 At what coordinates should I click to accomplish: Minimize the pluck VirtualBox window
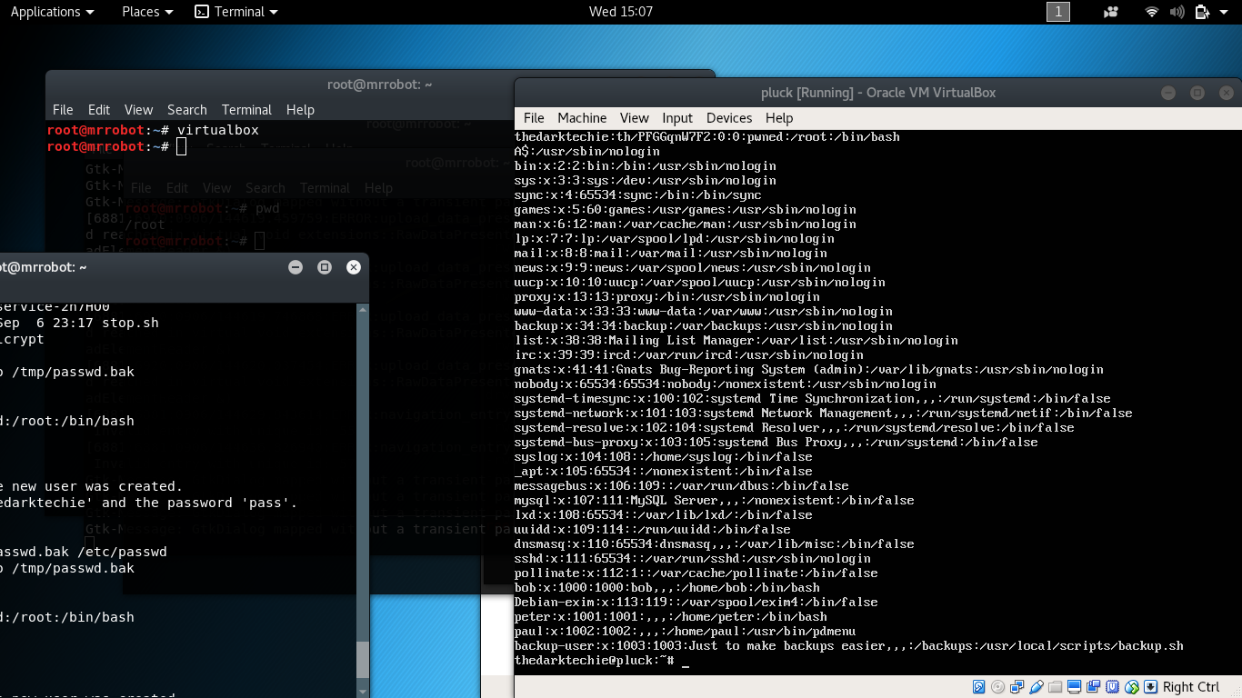1168,93
